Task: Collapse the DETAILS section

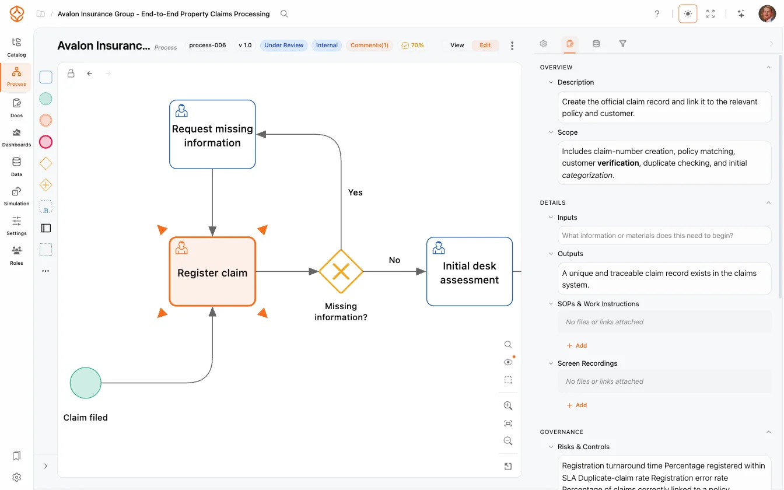Action: point(768,203)
